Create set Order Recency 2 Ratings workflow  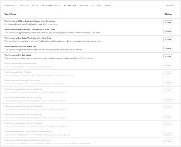point(168,99)
